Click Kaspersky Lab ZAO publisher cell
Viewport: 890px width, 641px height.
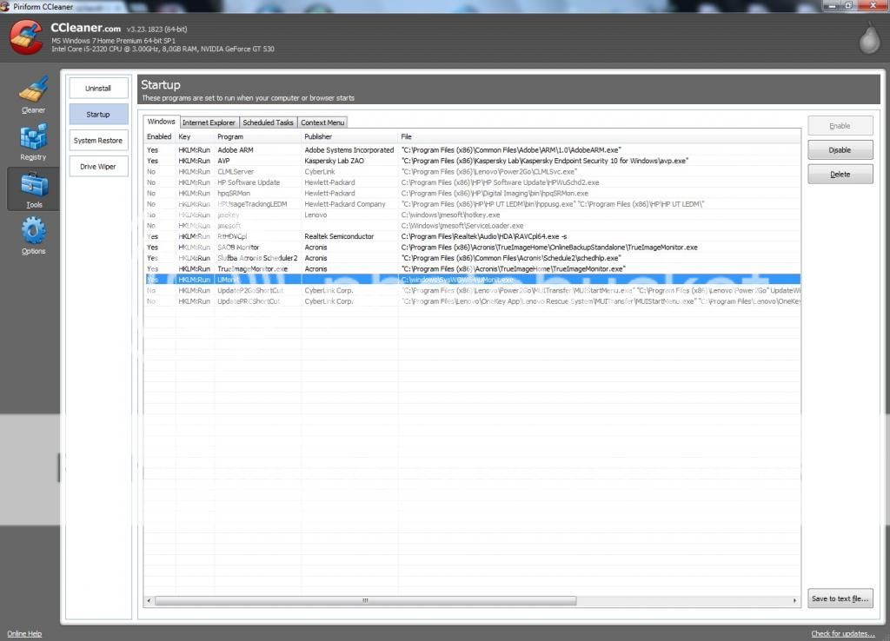[x=335, y=161]
